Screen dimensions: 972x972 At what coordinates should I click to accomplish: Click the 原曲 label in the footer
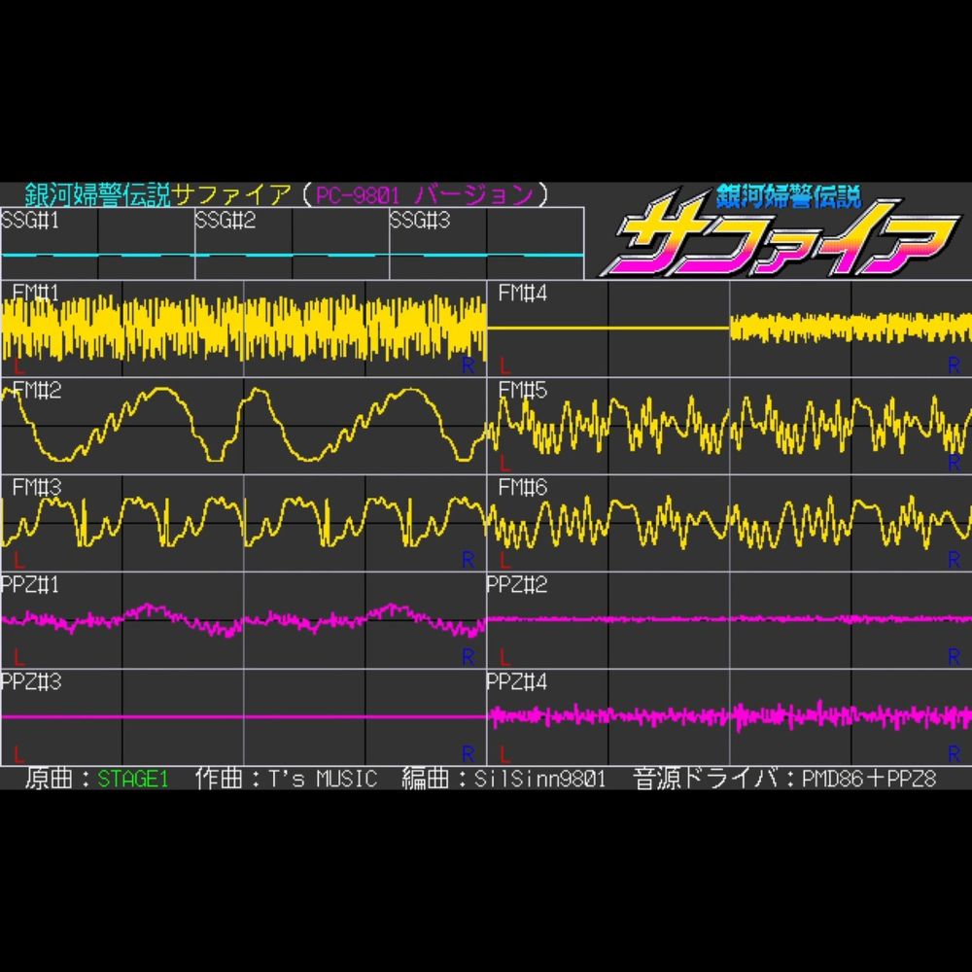point(49,779)
